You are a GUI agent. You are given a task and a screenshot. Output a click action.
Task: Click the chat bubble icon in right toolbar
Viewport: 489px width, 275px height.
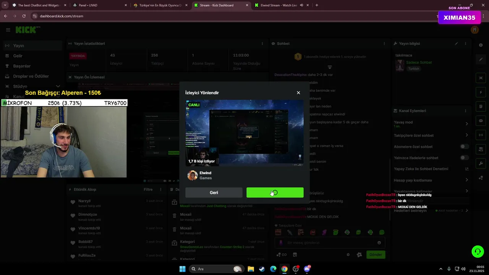[x=481, y=120]
